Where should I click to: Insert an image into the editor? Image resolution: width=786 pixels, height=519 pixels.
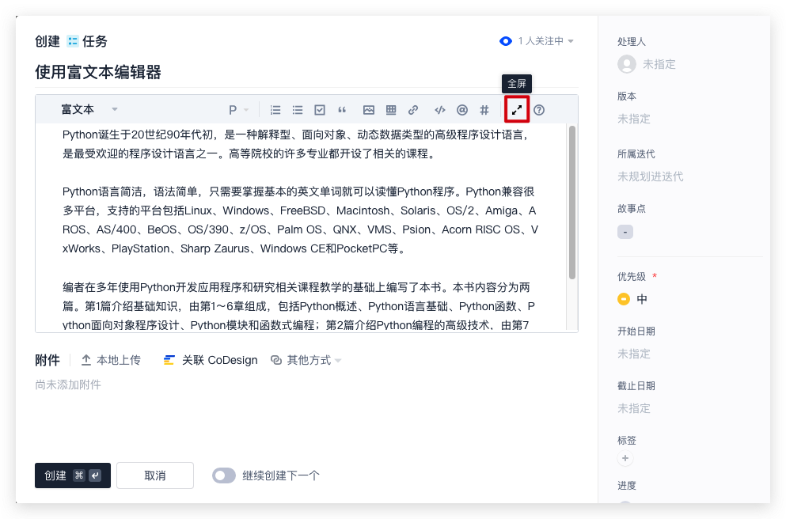tap(368, 110)
